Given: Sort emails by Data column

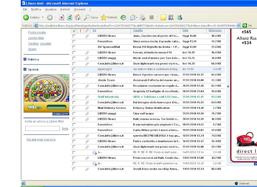Looking at the screenshot, I should pos(185,30).
